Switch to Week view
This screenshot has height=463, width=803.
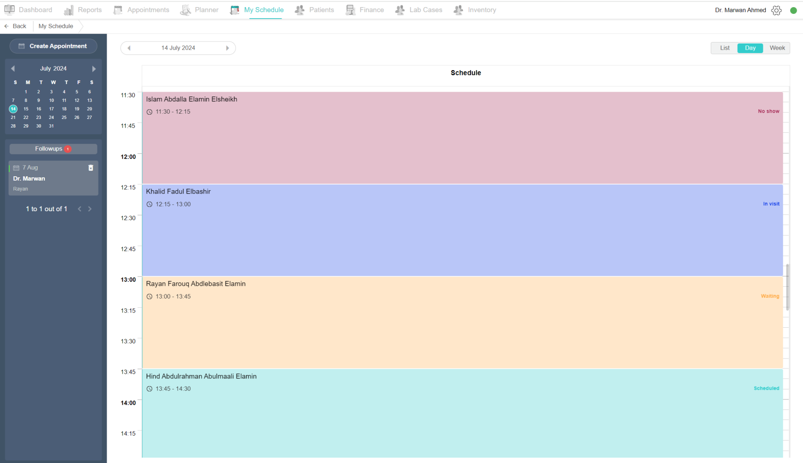[x=777, y=48]
